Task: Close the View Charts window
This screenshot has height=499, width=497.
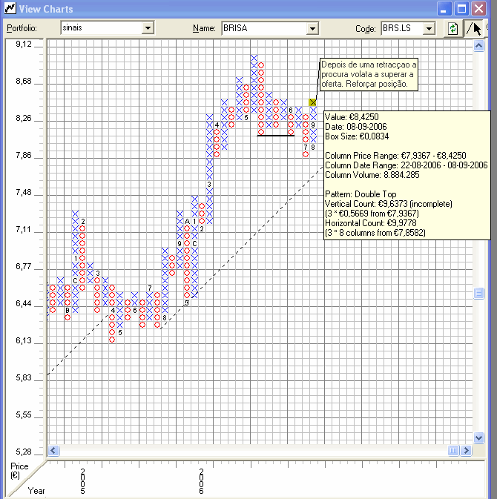Action: [x=479, y=9]
